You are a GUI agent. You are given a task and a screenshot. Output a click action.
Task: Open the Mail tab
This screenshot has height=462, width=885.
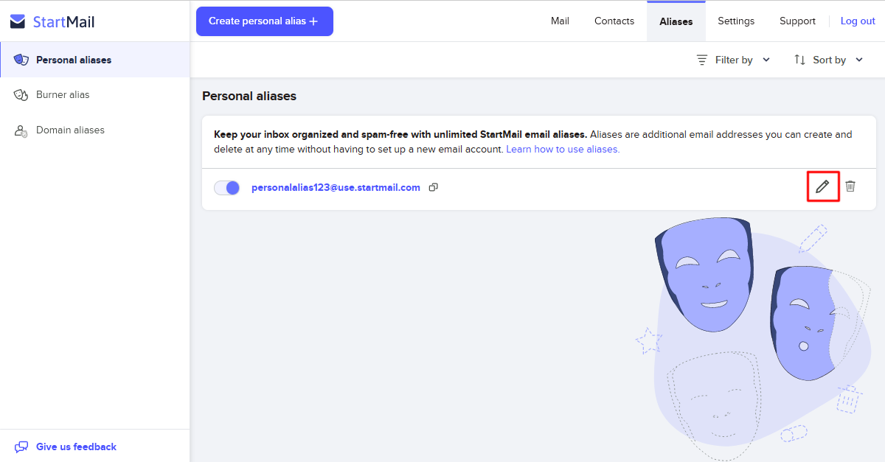[x=560, y=21]
